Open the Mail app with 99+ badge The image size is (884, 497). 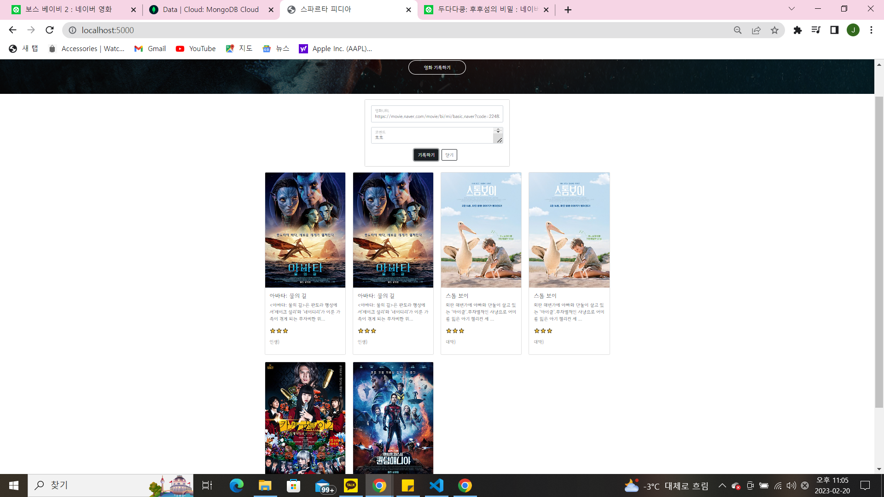pyautogui.click(x=324, y=486)
